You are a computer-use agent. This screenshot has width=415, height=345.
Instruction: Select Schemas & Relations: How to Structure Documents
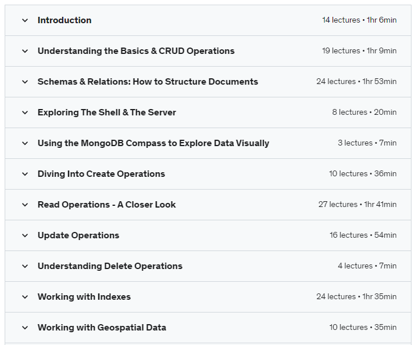pos(148,82)
